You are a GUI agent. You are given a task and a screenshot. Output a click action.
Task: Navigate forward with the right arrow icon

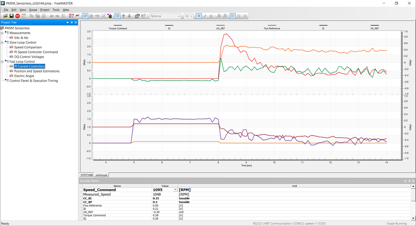click(57, 16)
